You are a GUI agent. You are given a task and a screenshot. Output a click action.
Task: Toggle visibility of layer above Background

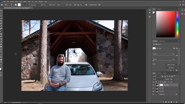pyautogui.click(x=153, y=91)
